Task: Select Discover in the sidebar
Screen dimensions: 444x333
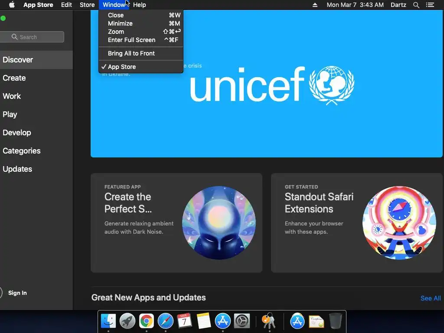Action: click(x=36, y=60)
